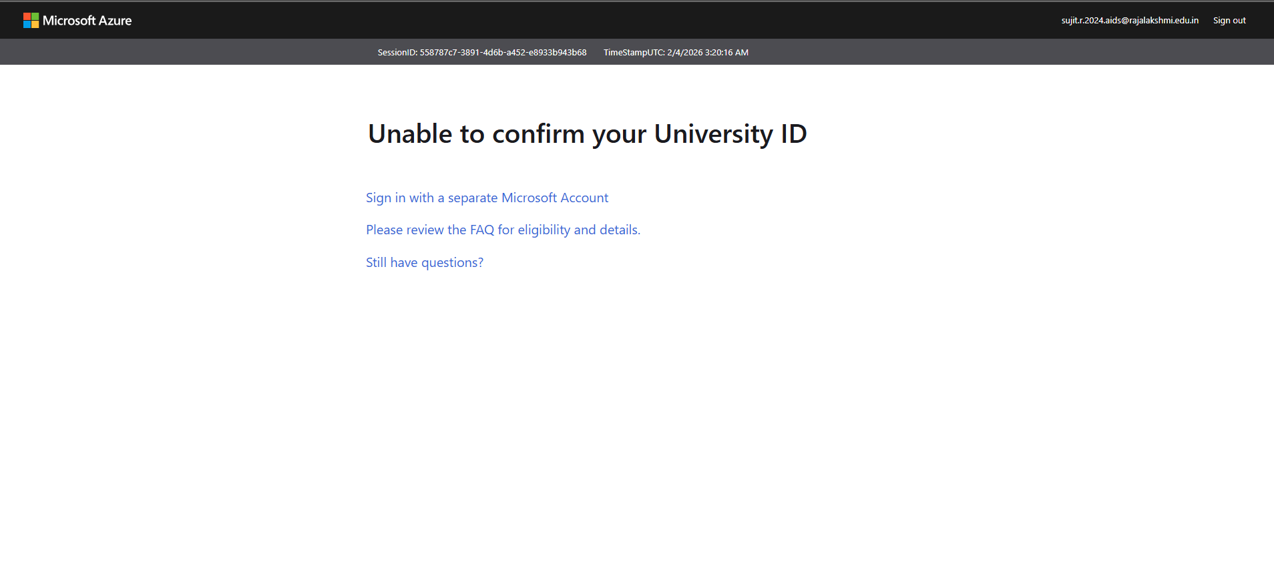1274x574 pixels.
Task: Select the SessionID value text
Action: [x=503, y=52]
